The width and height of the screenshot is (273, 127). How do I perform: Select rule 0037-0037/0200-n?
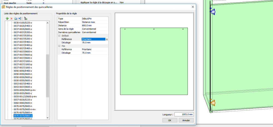pos(23,32)
